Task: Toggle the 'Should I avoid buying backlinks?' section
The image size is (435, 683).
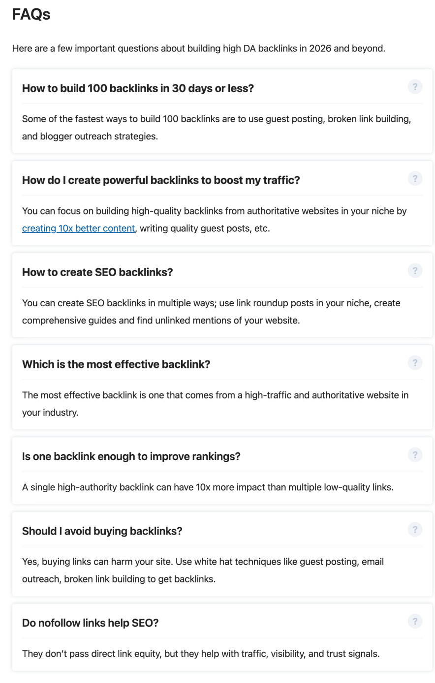Action: coord(102,530)
